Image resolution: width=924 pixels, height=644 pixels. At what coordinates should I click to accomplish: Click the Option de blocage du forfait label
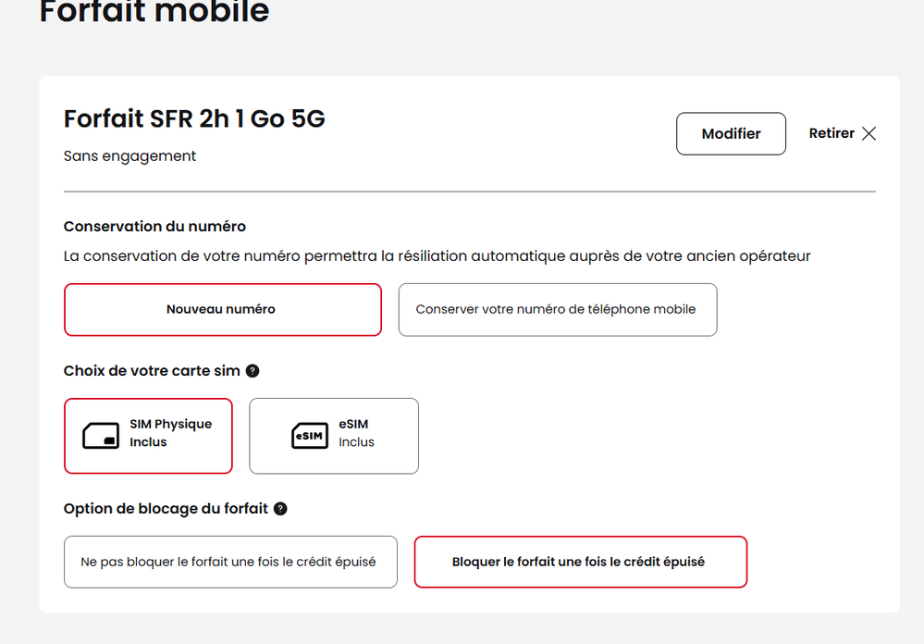coord(166,508)
